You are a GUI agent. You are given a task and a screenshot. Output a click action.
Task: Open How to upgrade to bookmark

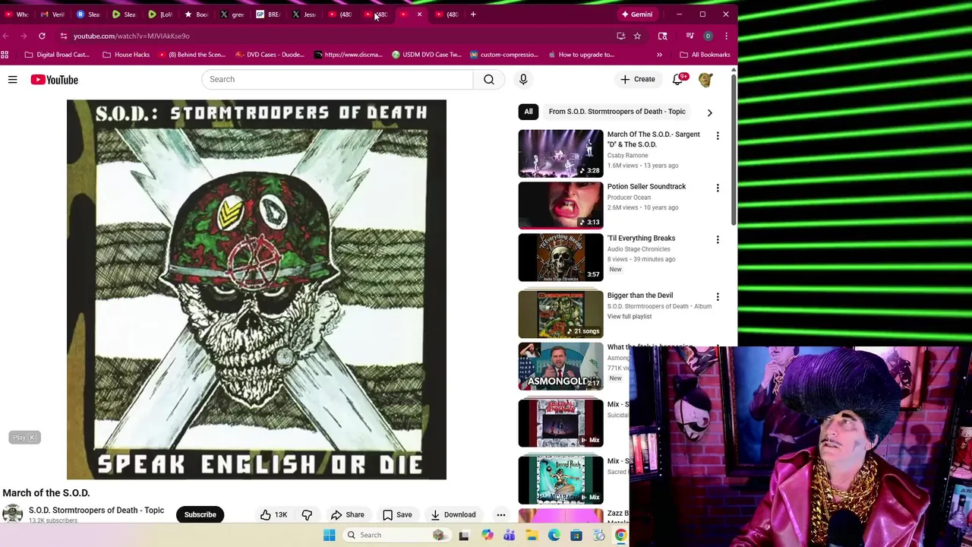coord(581,55)
